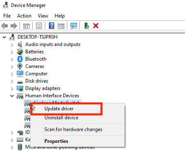The height and width of the screenshot is (151, 185).
Task: Click the Back arrow toolbar icon
Action: coord(4,26)
